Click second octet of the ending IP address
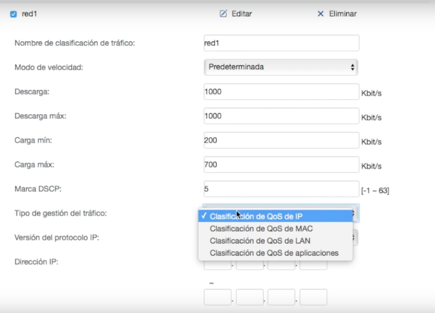 point(250,297)
